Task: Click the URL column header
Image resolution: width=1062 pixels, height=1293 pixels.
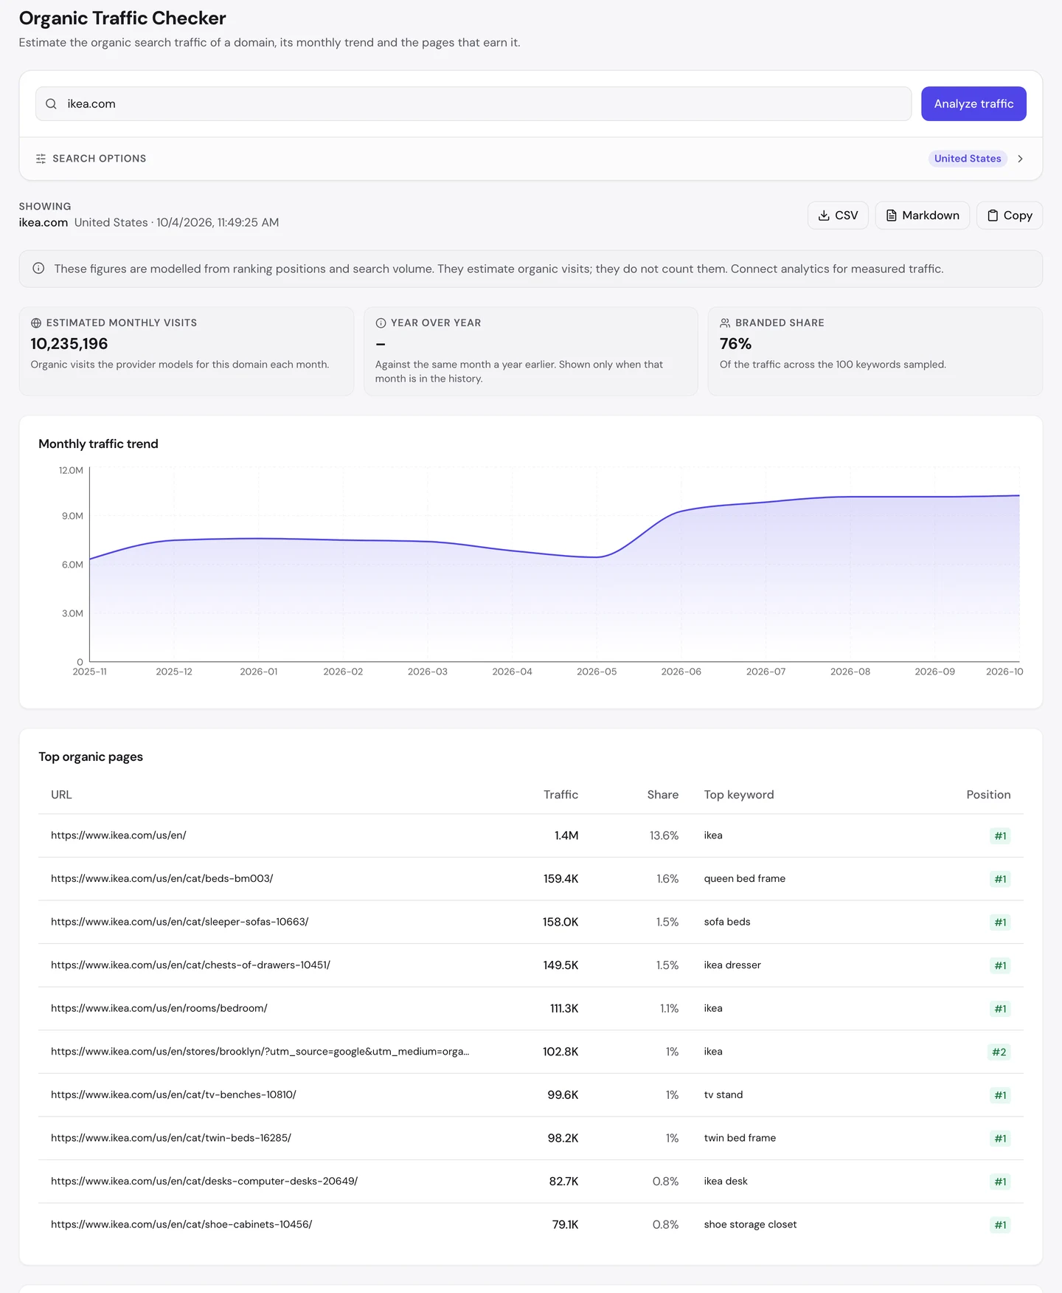Action: pos(61,795)
